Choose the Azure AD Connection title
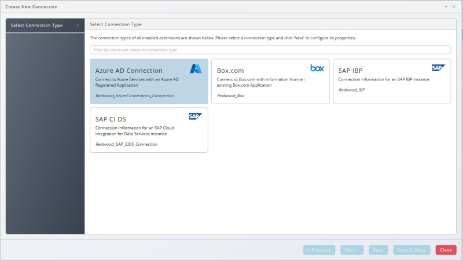The image size is (463, 261). click(128, 71)
